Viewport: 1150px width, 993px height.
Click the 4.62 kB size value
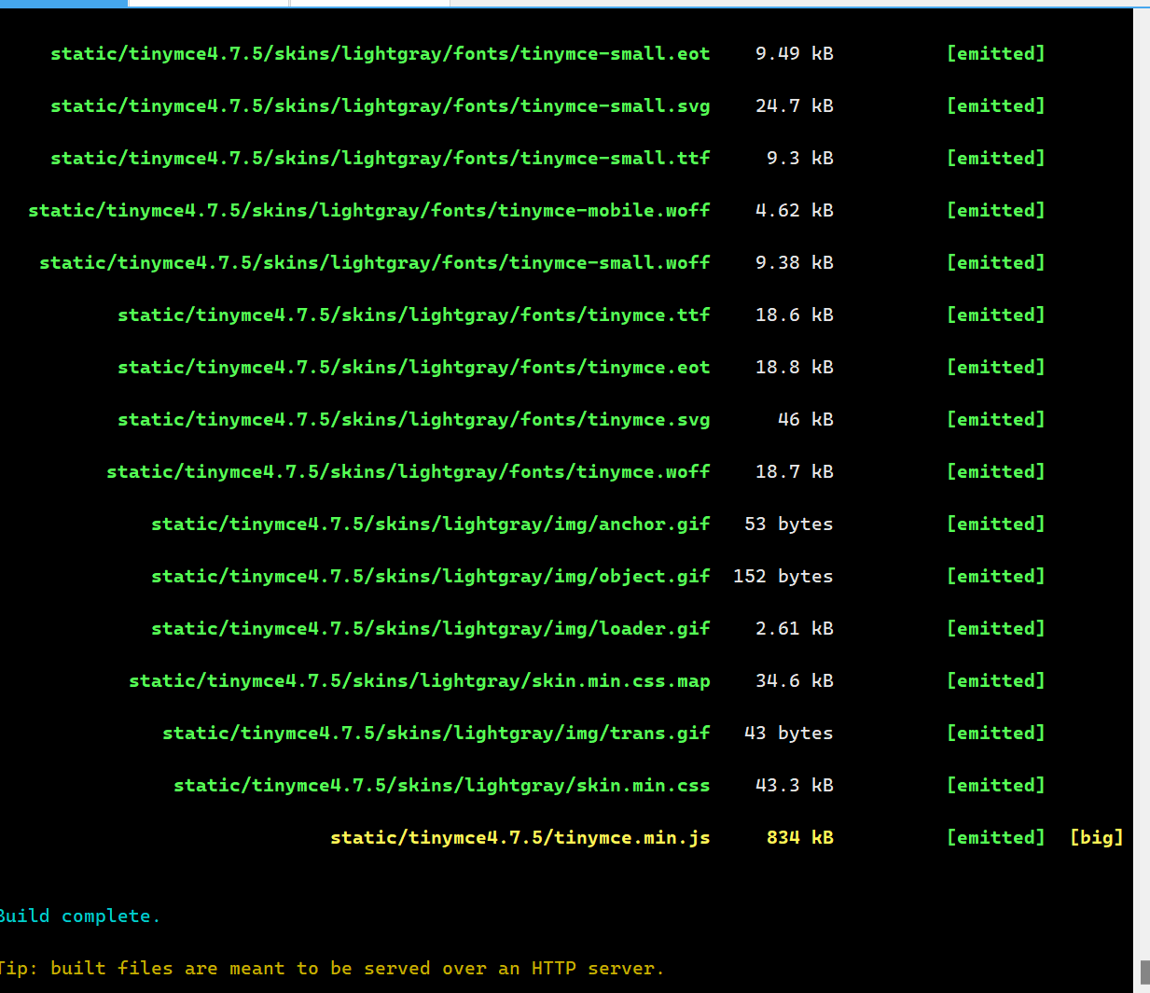click(x=795, y=211)
